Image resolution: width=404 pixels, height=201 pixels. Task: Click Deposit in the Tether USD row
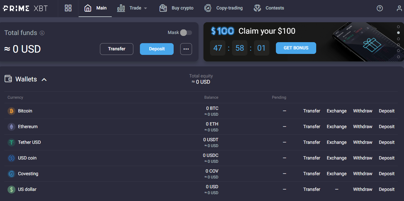(x=387, y=142)
